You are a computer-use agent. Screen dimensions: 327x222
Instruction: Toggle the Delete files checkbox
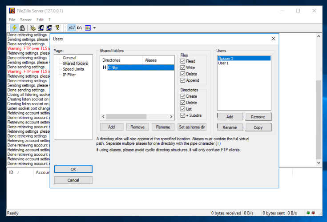click(183, 74)
